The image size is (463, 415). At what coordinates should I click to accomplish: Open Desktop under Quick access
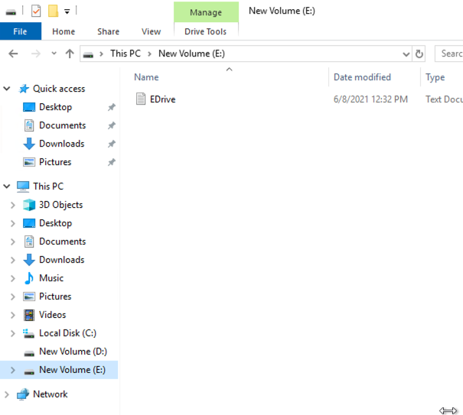pos(56,107)
